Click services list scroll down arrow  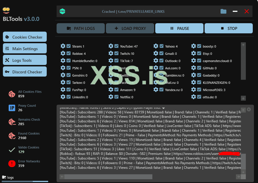tap(243, 98)
